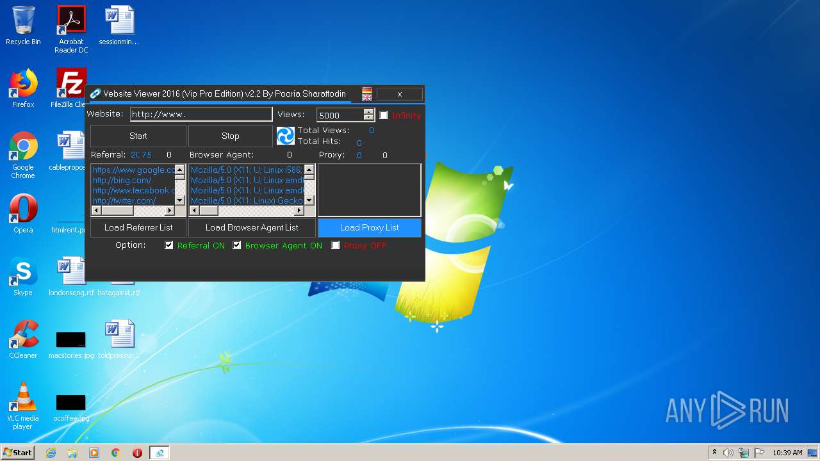The width and height of the screenshot is (820, 461).
Task: Open Windows Explorer taskbar icon
Action: point(72,453)
